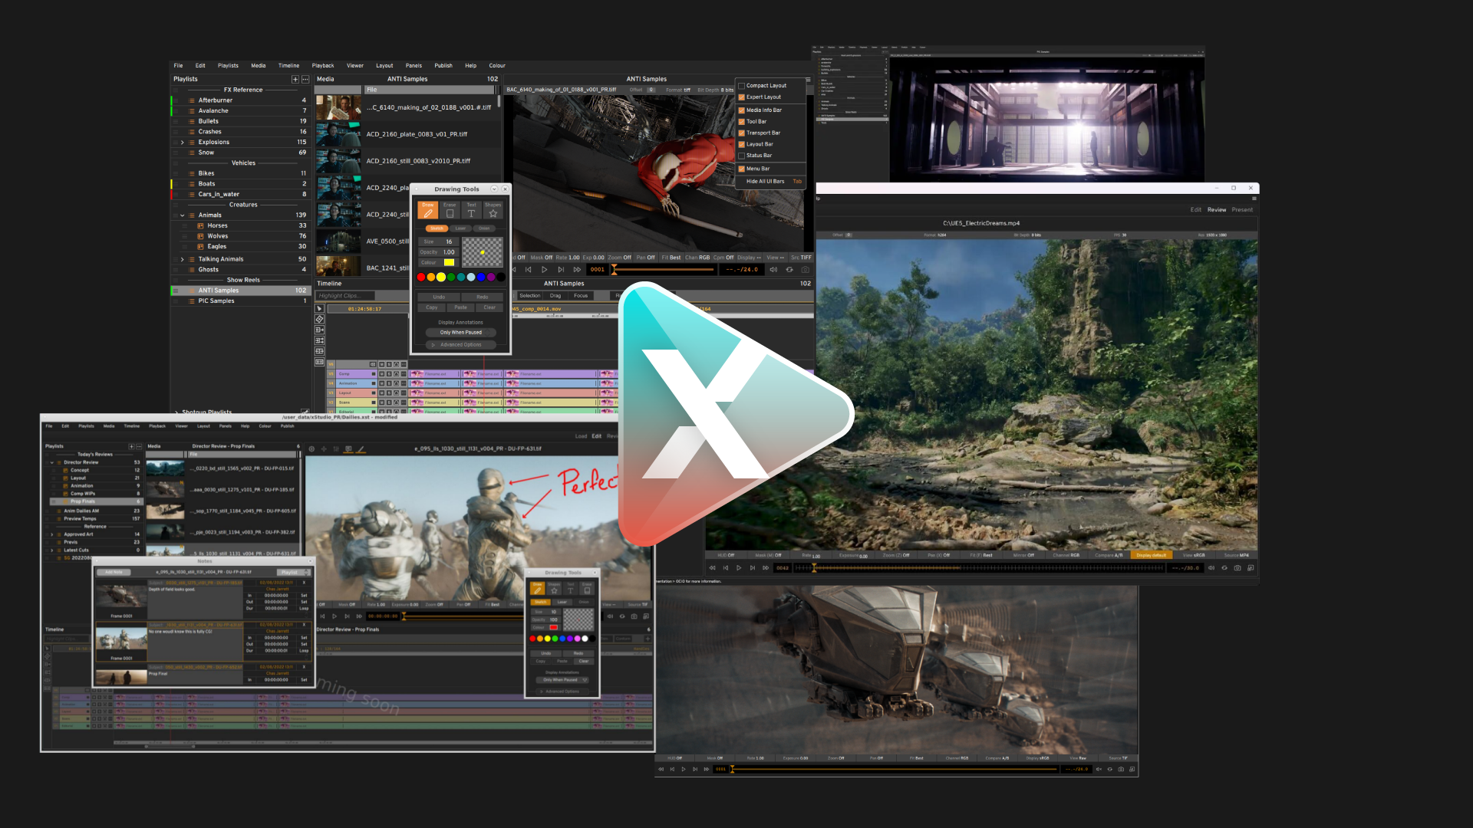
Task: Click the snapshot camera icon in the viewer
Action: 805,270
